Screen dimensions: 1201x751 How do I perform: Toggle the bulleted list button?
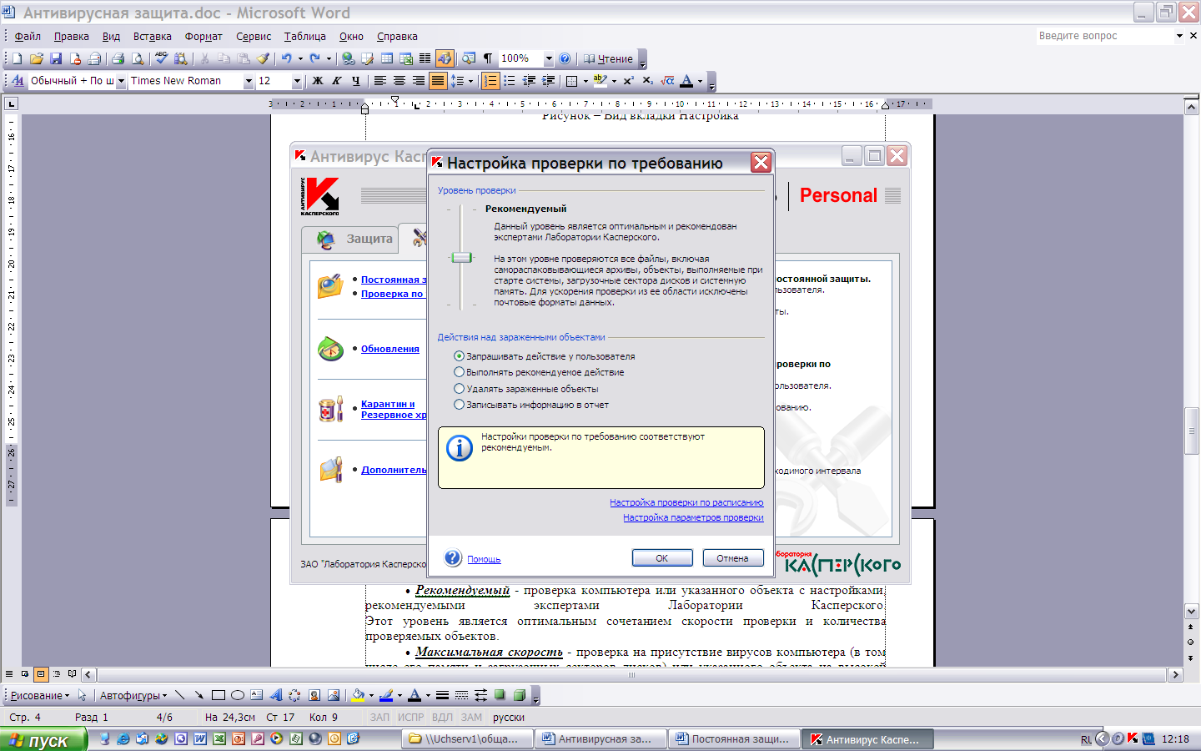[510, 81]
